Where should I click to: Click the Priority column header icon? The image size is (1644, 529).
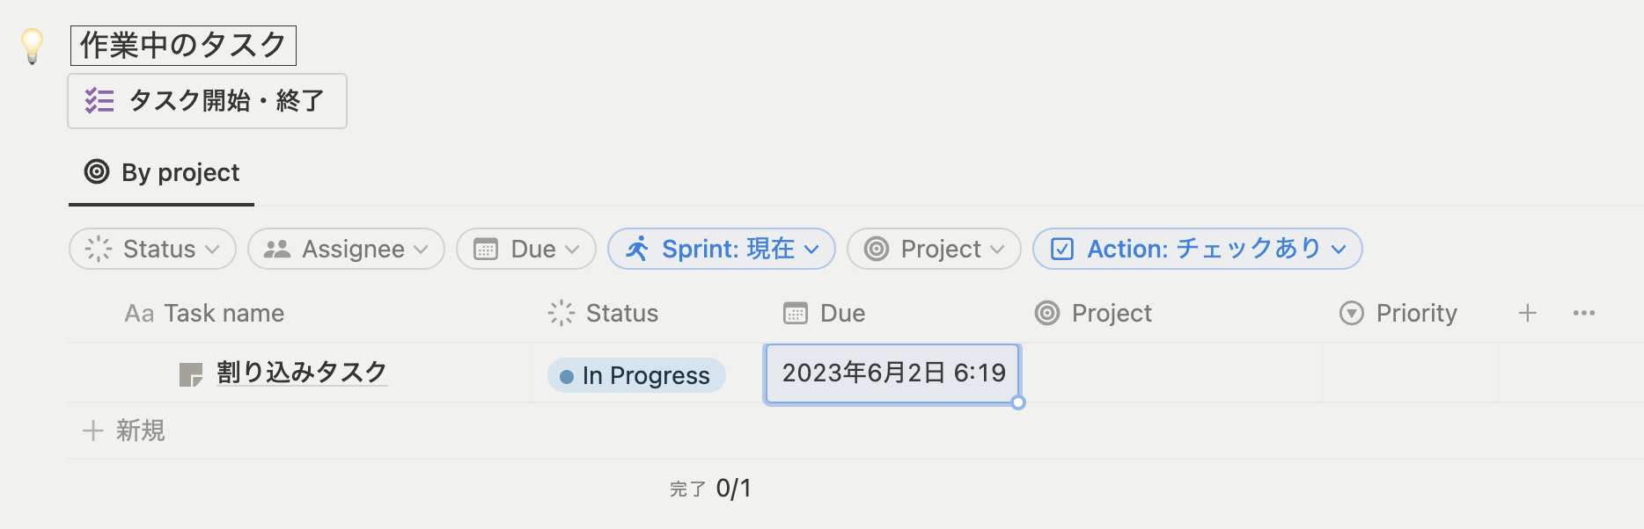tap(1352, 313)
